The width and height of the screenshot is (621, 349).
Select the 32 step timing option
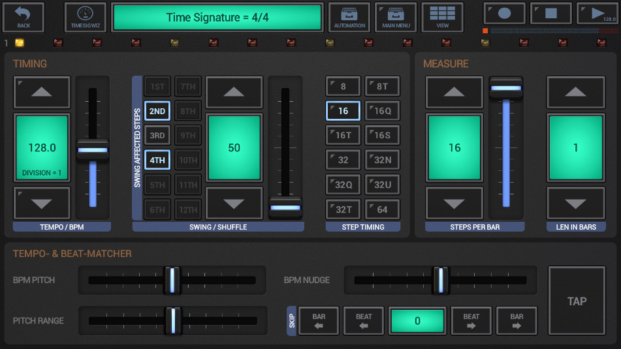coord(343,160)
